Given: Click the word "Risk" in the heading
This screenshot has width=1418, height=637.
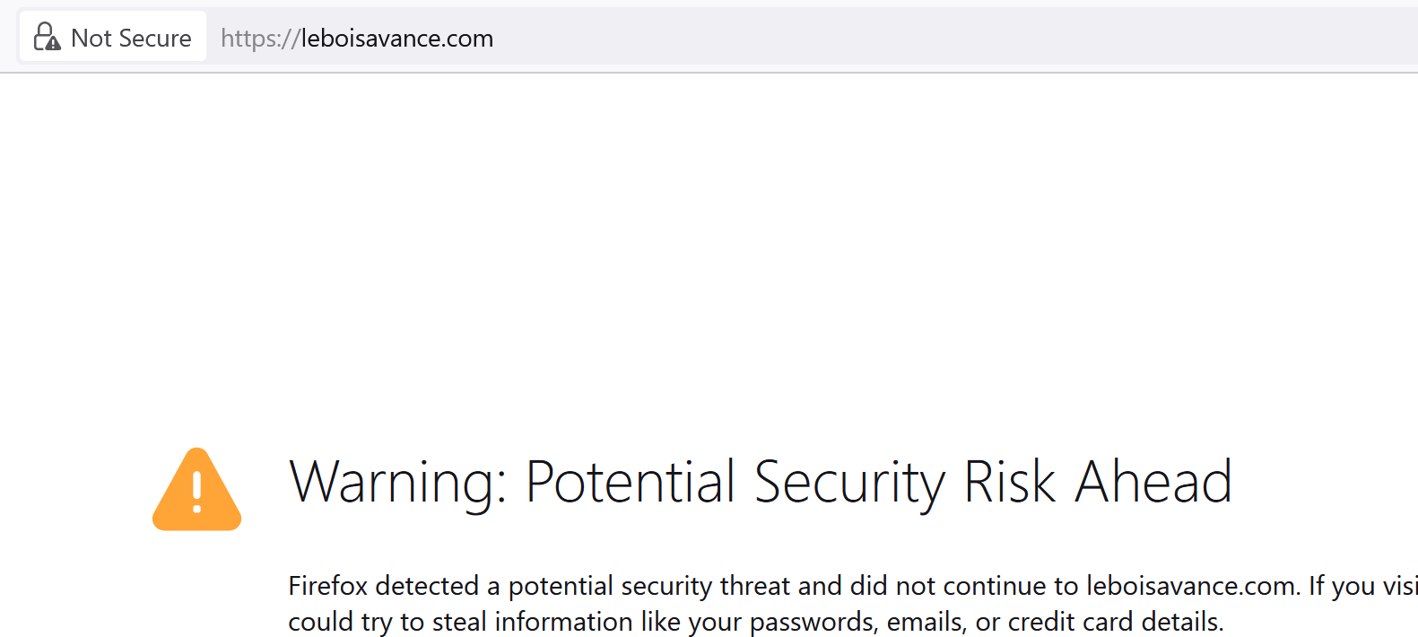Looking at the screenshot, I should [1009, 482].
